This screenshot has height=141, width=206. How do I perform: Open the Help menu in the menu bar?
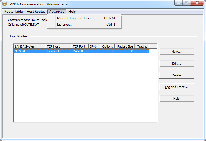72,12
